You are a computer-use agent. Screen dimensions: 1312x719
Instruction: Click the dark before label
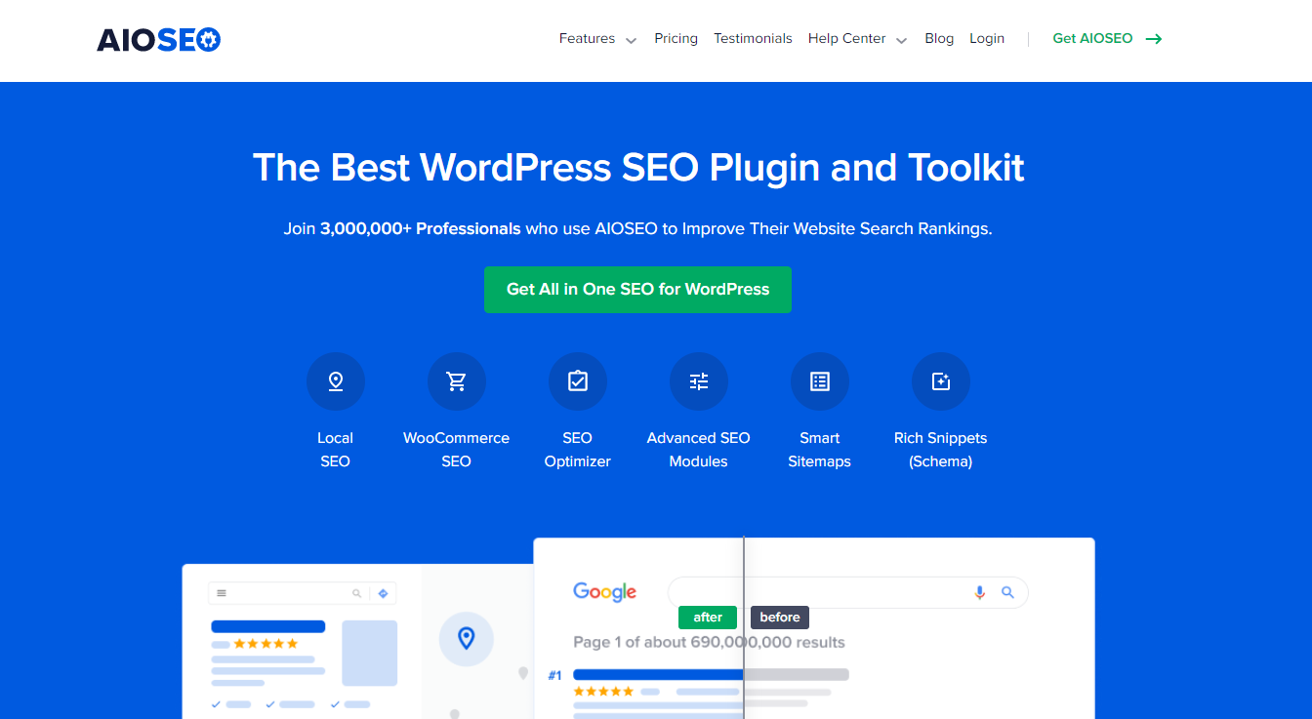[x=780, y=618]
